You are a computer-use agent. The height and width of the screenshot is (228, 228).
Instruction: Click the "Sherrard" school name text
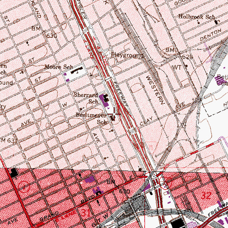pos(86,95)
